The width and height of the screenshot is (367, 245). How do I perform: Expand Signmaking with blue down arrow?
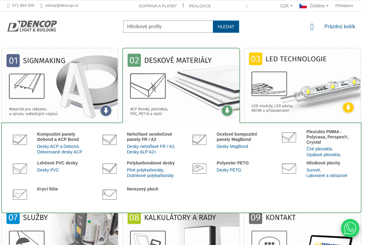pos(106,111)
